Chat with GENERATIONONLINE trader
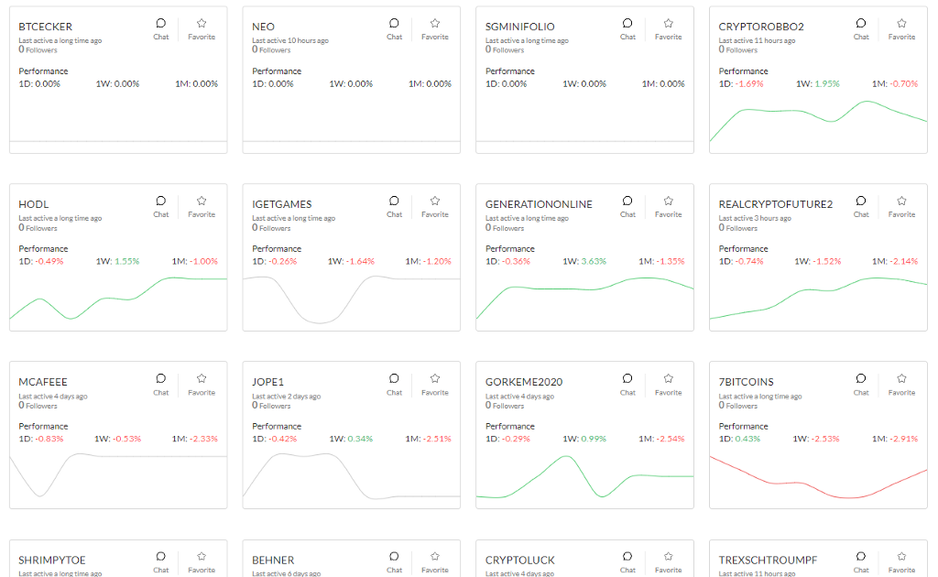 [627, 206]
